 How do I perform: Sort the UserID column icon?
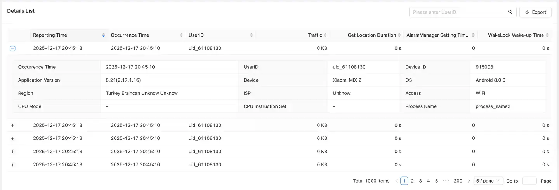tap(252, 35)
